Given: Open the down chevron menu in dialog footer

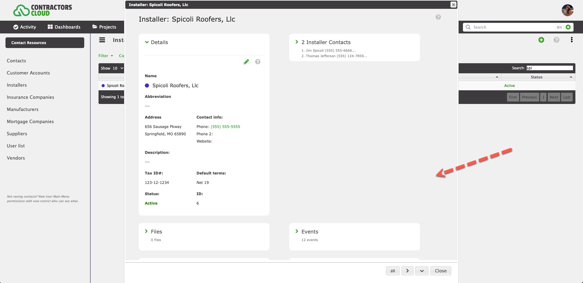Looking at the screenshot, I should click(x=422, y=271).
